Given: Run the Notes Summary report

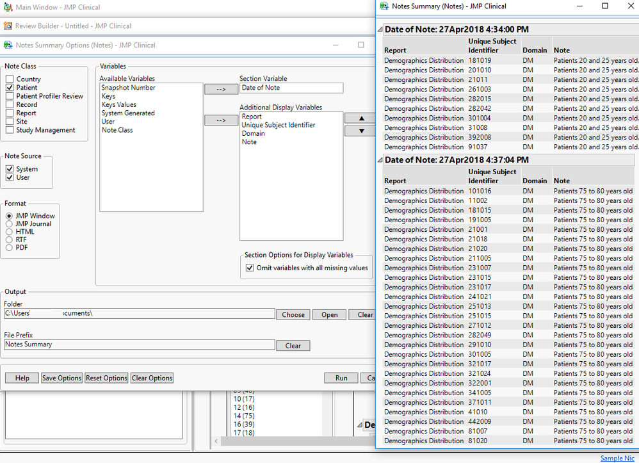Looking at the screenshot, I should tap(341, 378).
